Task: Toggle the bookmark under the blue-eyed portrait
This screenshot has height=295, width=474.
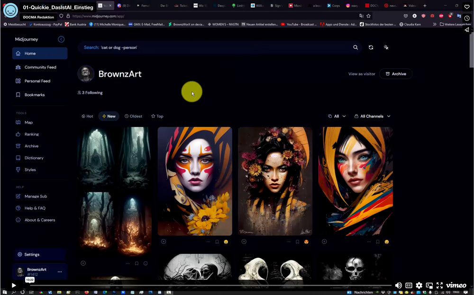Action: 378,242
